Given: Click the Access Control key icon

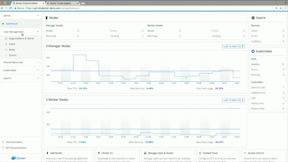Looking at the screenshot, I should tap(245, 153).
